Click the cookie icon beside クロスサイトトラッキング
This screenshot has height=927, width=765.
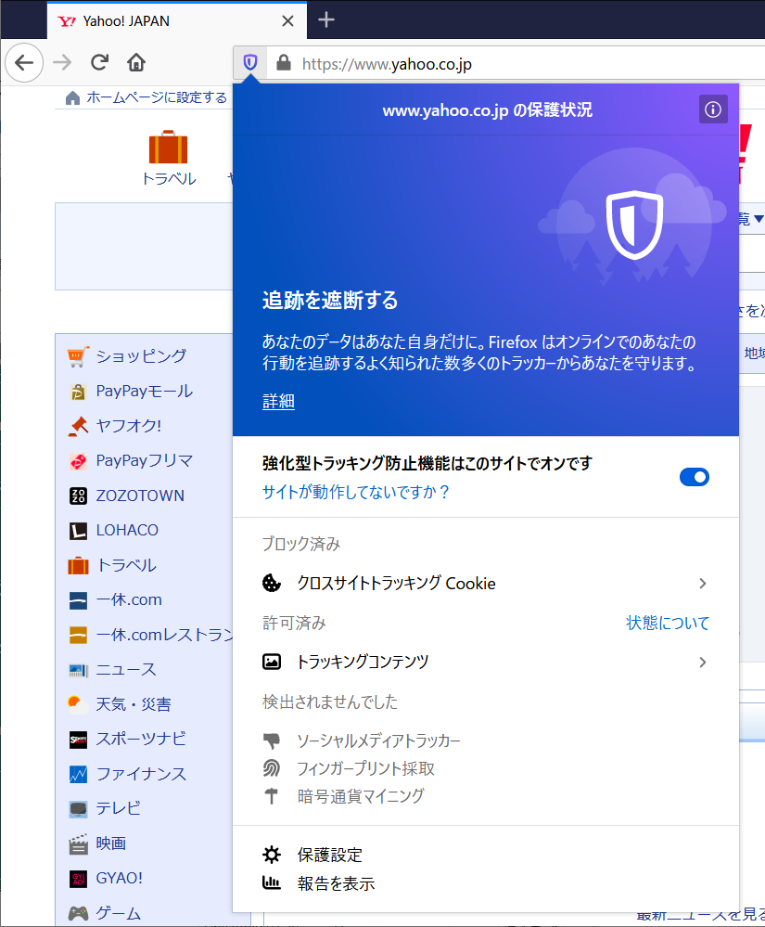click(x=272, y=584)
